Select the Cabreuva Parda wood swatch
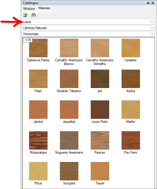The height and width of the screenshot is (189, 157). (38, 48)
